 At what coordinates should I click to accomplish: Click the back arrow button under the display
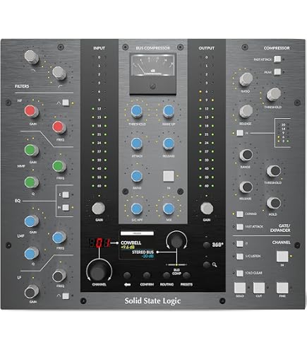point(127,275)
